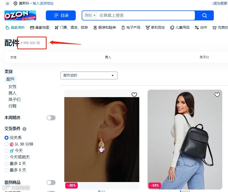Image resolution: width=228 pixels, height=192 pixels.
Task: Favorite the earring product with heart icon
Action: tap(134, 95)
